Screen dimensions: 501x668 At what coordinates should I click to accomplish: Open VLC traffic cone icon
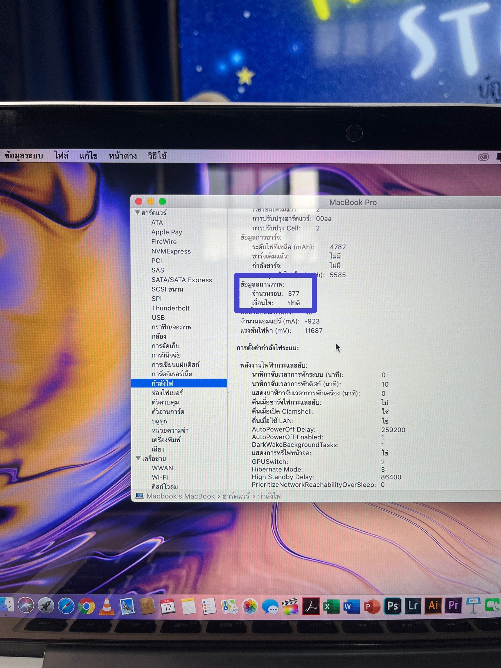[x=106, y=606]
